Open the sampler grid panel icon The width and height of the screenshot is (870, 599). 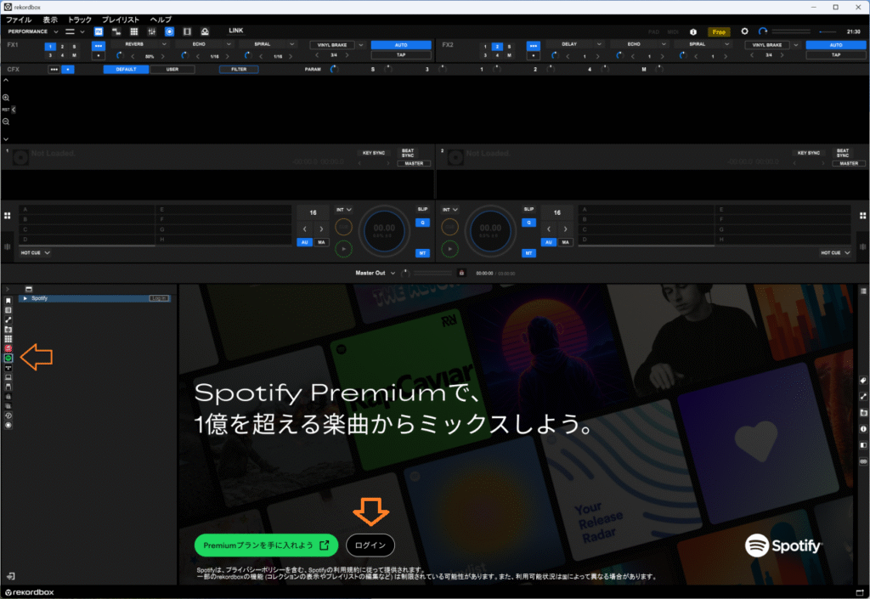coord(133,31)
